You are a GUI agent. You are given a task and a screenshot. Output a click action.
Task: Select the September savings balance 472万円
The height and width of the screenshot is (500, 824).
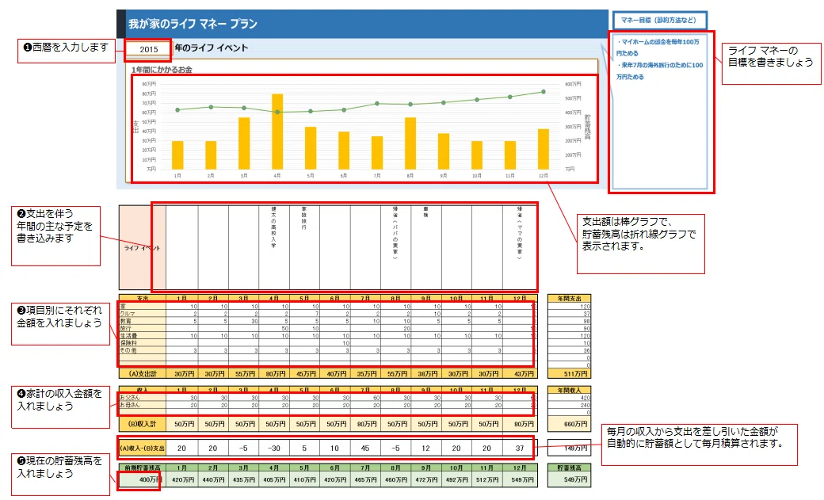coord(426,479)
